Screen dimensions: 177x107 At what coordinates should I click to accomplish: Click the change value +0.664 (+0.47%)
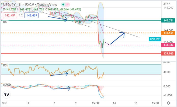pyautogui.click(x=70, y=9)
